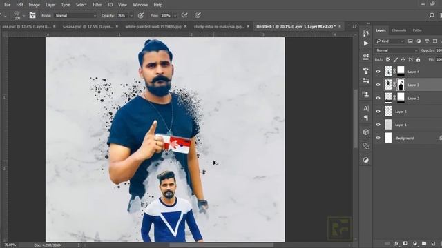Open the Layer menu
The image size is (442, 248).
[50, 5]
